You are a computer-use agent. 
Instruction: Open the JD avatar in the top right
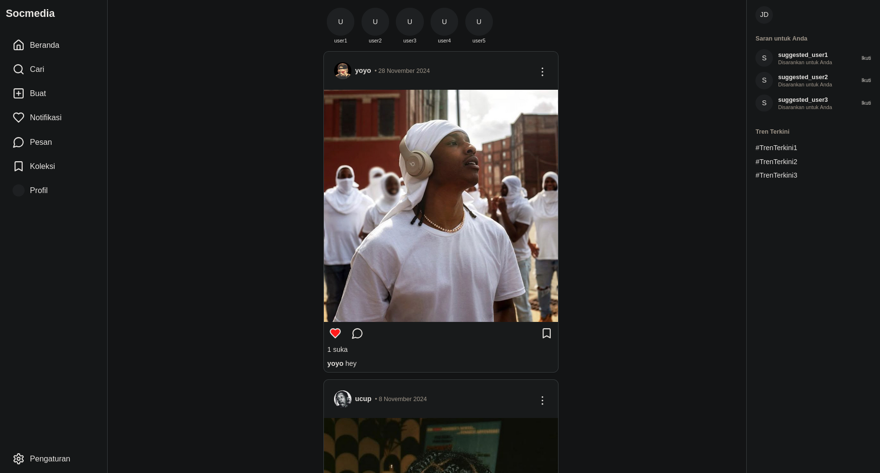coord(764,14)
